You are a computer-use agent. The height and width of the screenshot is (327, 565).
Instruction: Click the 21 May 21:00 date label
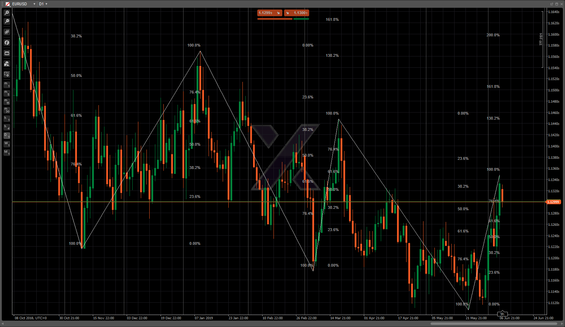[476, 318]
